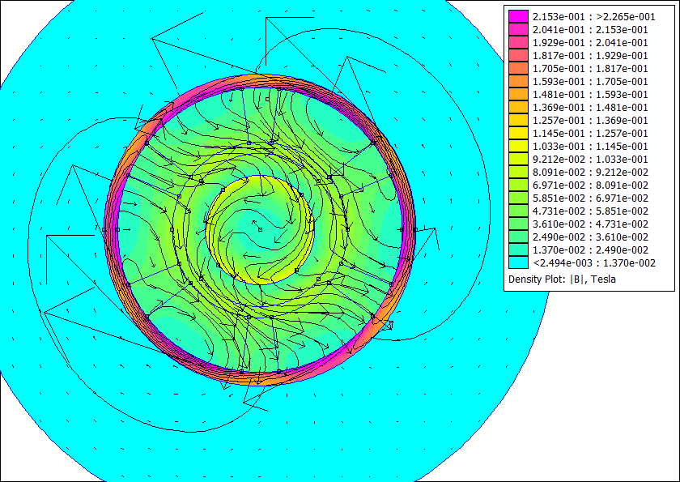Click the cyan bottom legend swatch

518,262
